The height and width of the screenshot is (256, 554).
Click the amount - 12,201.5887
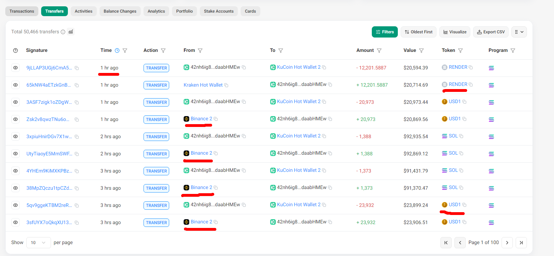[371, 68]
